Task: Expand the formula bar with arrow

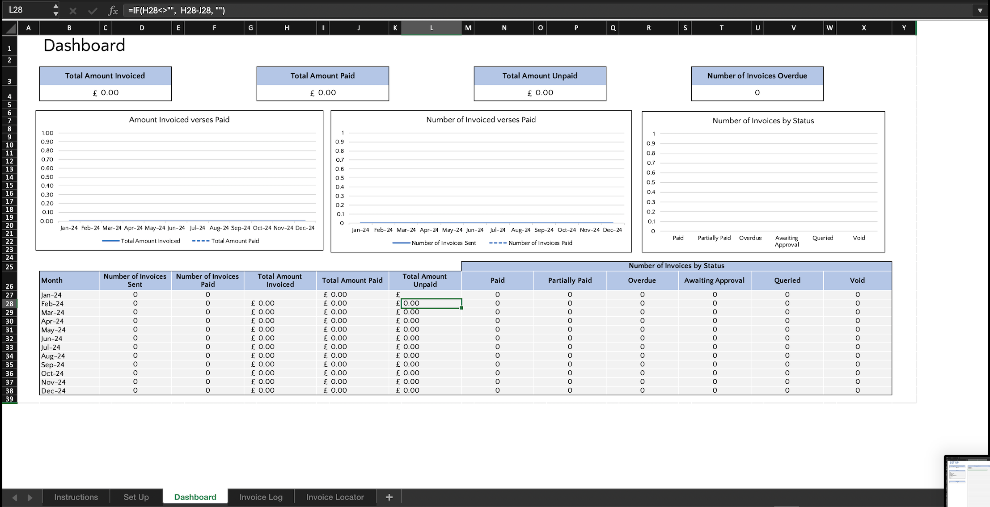Action: click(980, 10)
